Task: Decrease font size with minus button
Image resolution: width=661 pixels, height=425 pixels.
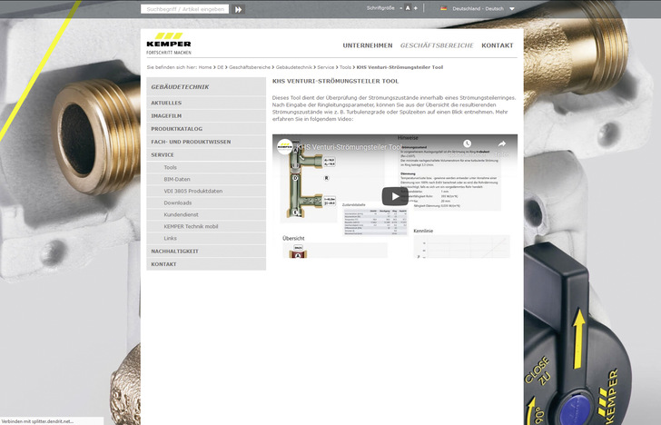Action: coord(400,8)
